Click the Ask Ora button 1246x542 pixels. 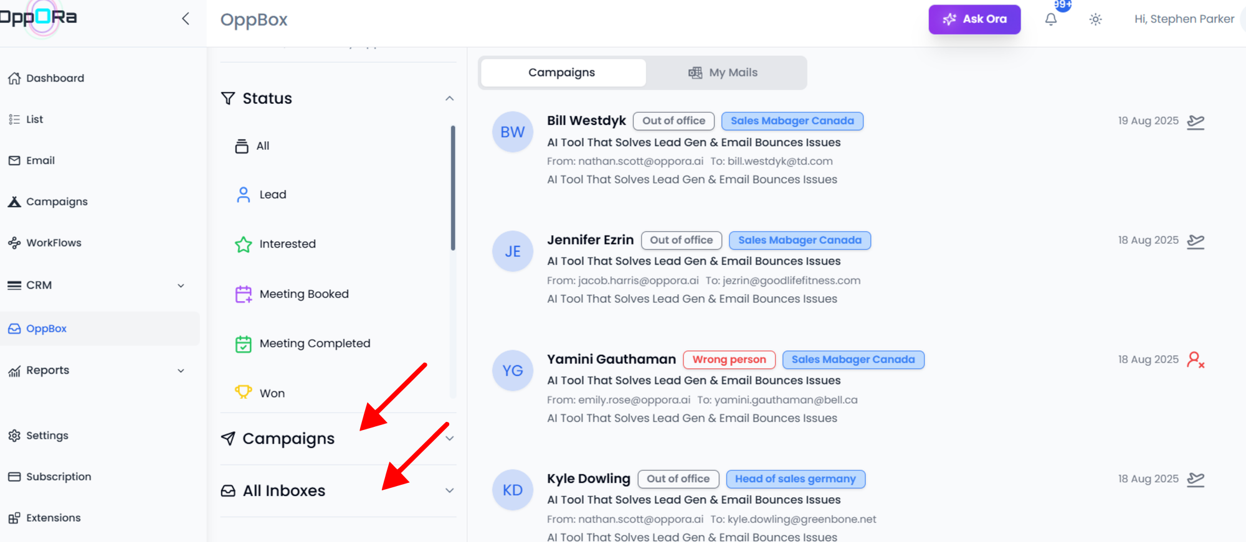974,19
